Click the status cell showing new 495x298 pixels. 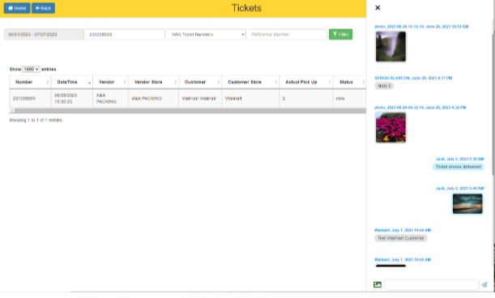pos(350,99)
